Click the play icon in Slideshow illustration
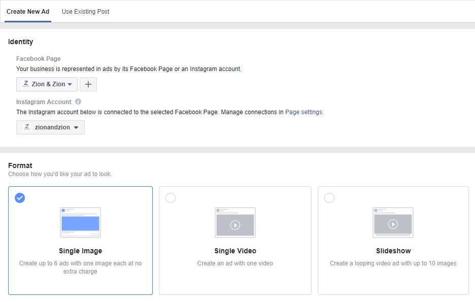Viewport: 475px width, 302px height. pyautogui.click(x=393, y=224)
